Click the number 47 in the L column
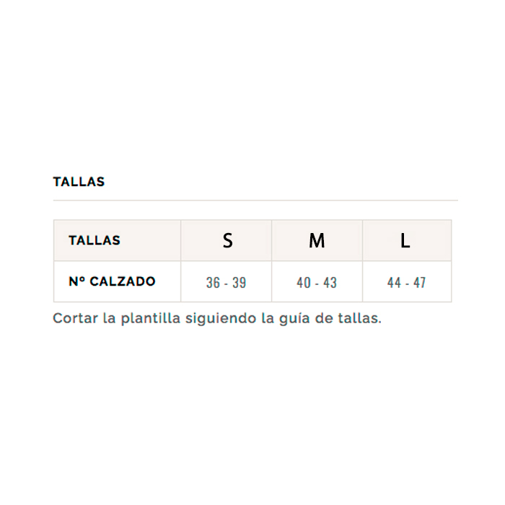Screen dimensions: 505x505 tap(419, 283)
